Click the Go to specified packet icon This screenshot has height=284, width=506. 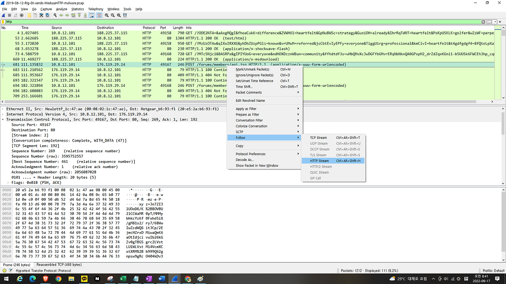(x=73, y=15)
